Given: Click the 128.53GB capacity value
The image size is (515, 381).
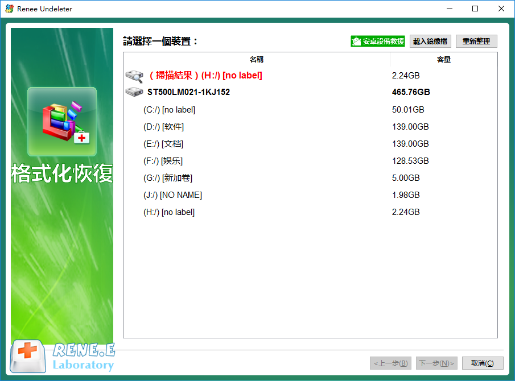Looking at the screenshot, I should [x=410, y=161].
